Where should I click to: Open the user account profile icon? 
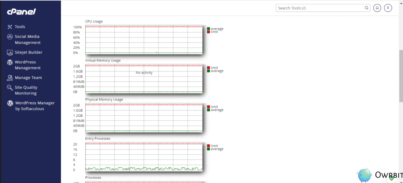point(388,8)
